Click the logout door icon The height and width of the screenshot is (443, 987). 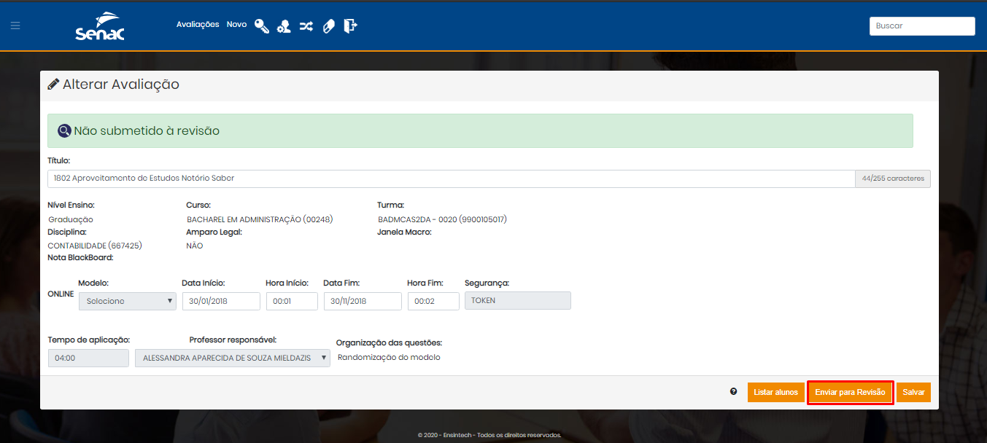click(x=351, y=26)
